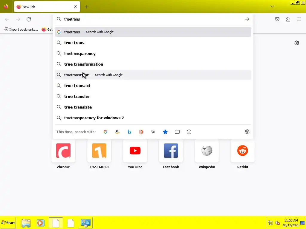Screen dimensions: 306x229
Task: Open search settings gear in dropdown
Action: 247,132
